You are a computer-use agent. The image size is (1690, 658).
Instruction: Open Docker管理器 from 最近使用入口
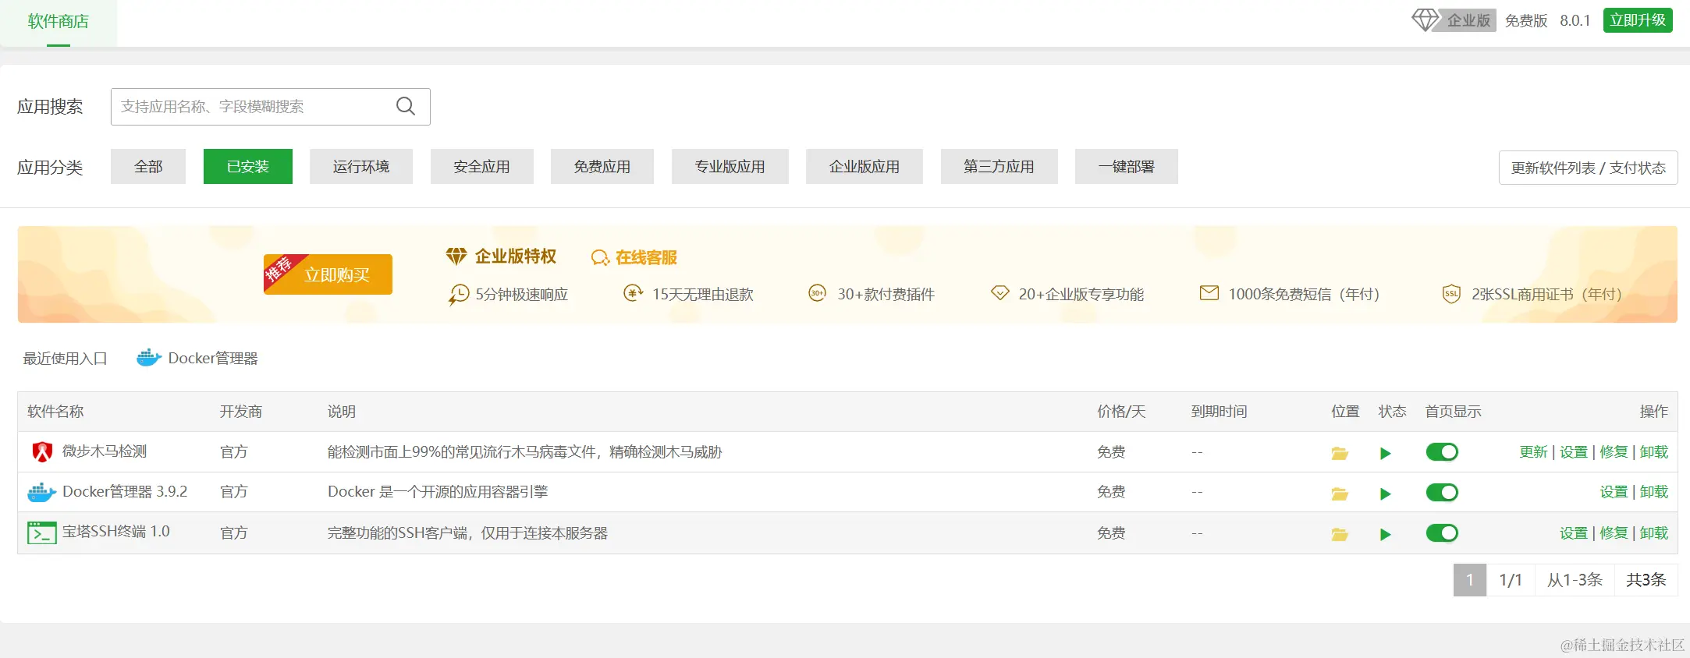(x=213, y=358)
